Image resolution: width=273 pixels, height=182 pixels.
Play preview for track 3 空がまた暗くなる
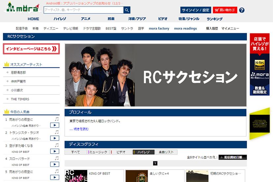click(x=55, y=151)
